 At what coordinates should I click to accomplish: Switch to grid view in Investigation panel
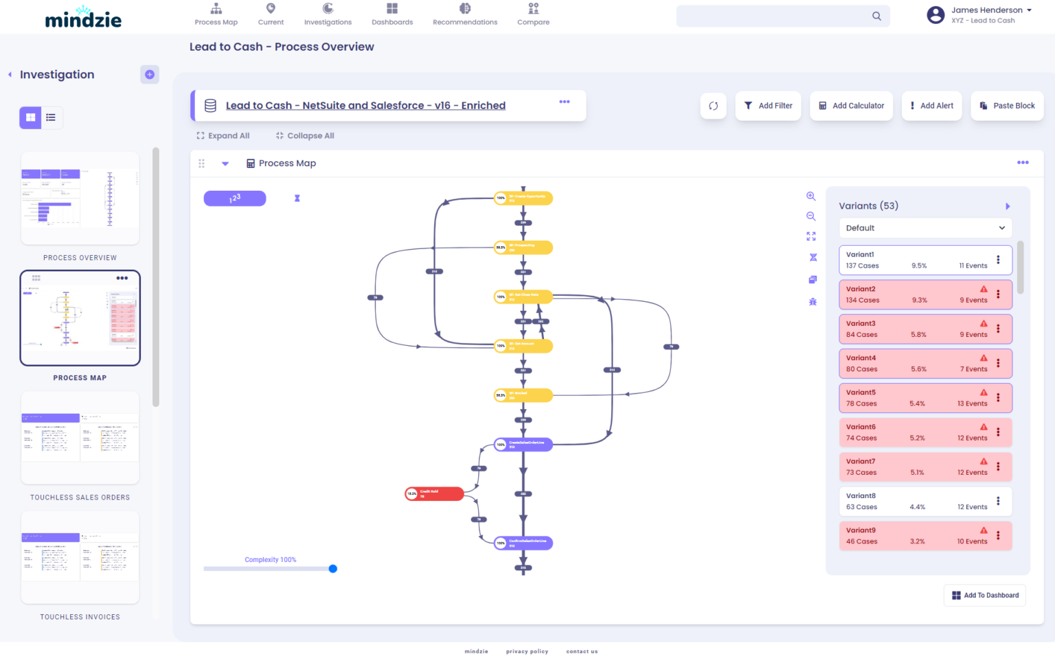pyautogui.click(x=30, y=117)
